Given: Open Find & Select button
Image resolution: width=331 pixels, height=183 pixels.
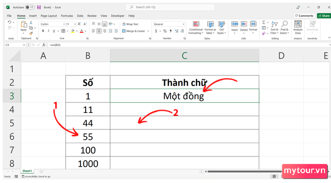Looking at the screenshot, I should pyautogui.click(x=284, y=27).
